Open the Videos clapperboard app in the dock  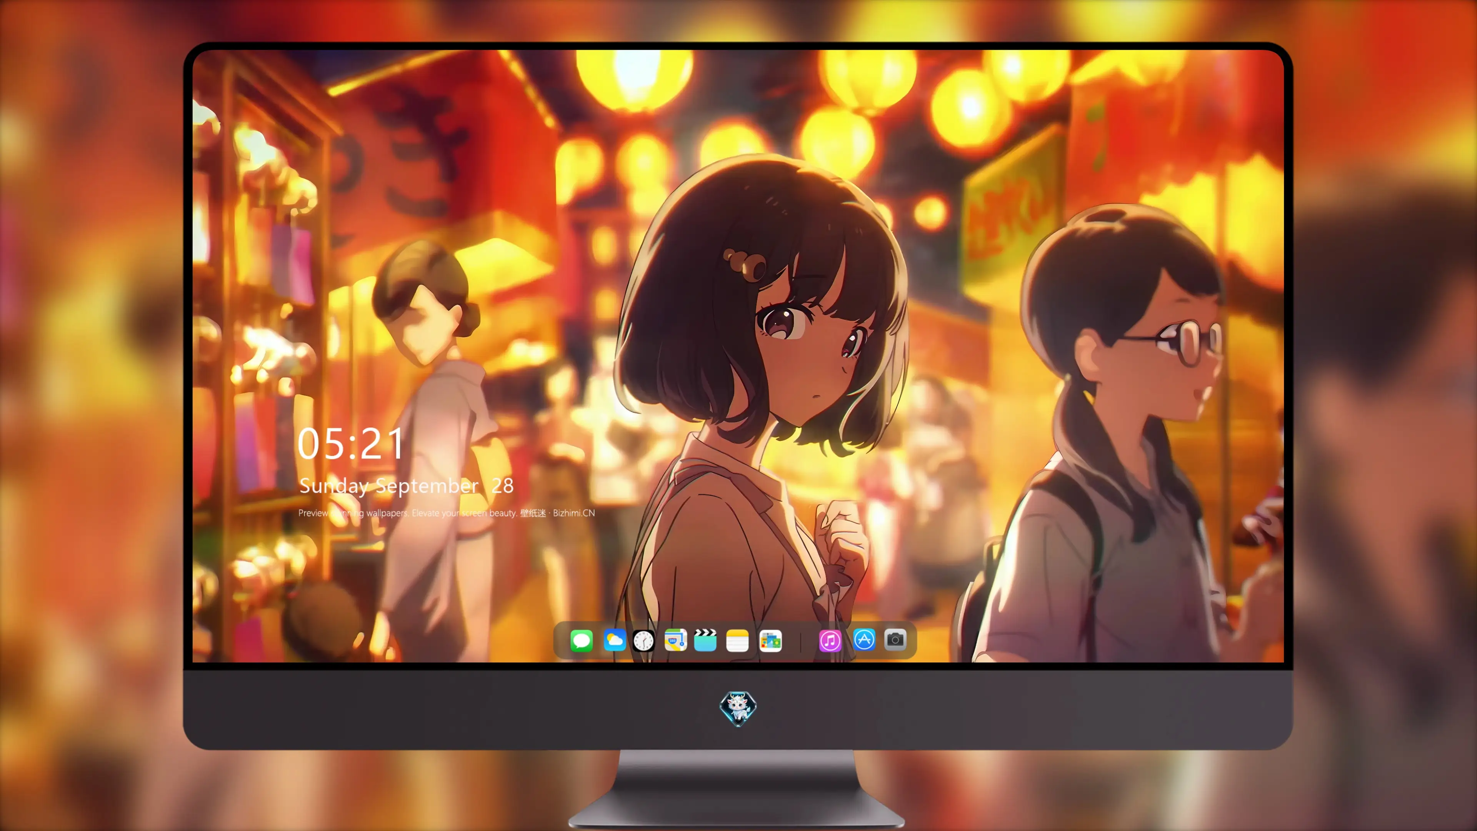pos(705,640)
